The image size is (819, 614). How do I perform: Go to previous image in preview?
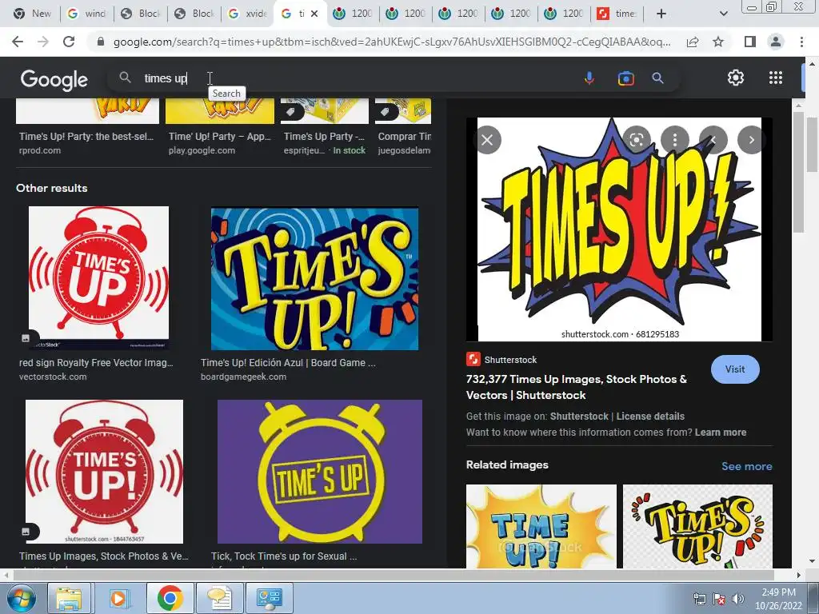[713, 140]
